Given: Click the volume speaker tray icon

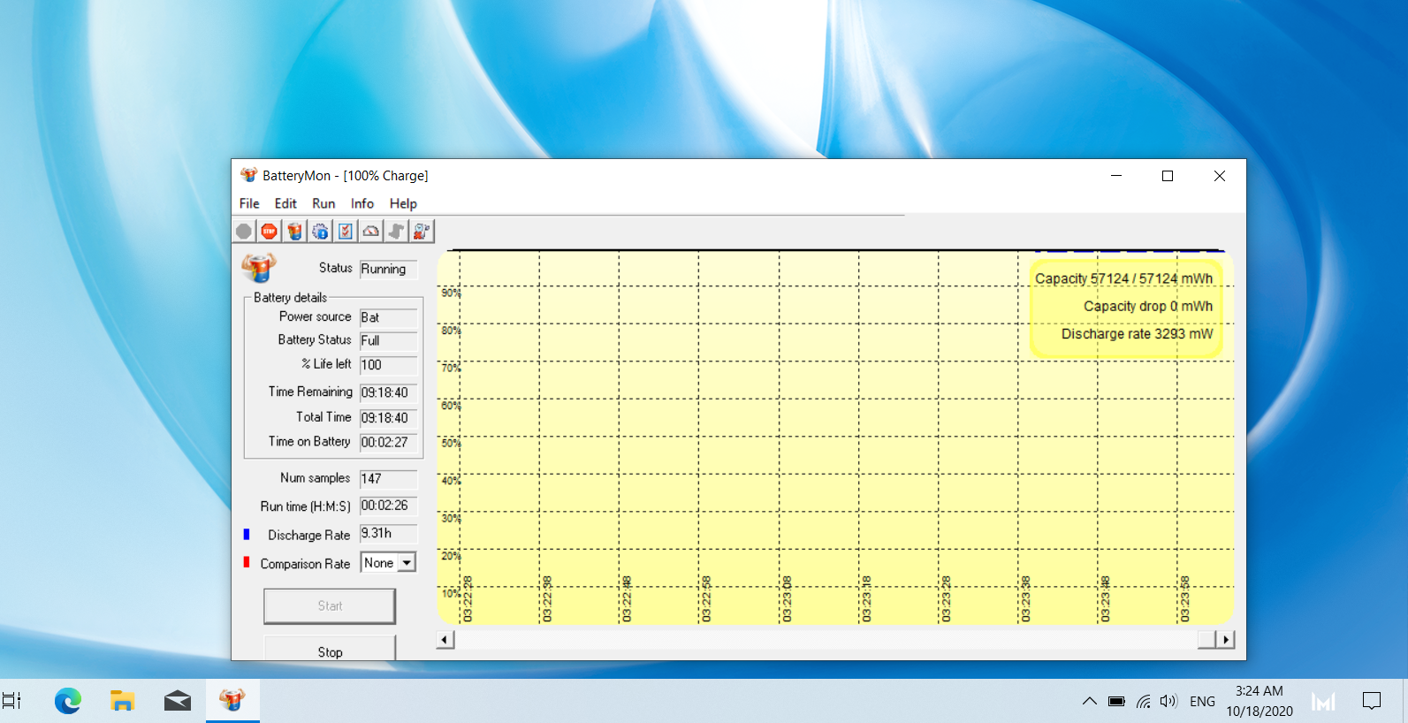Looking at the screenshot, I should [x=1168, y=701].
